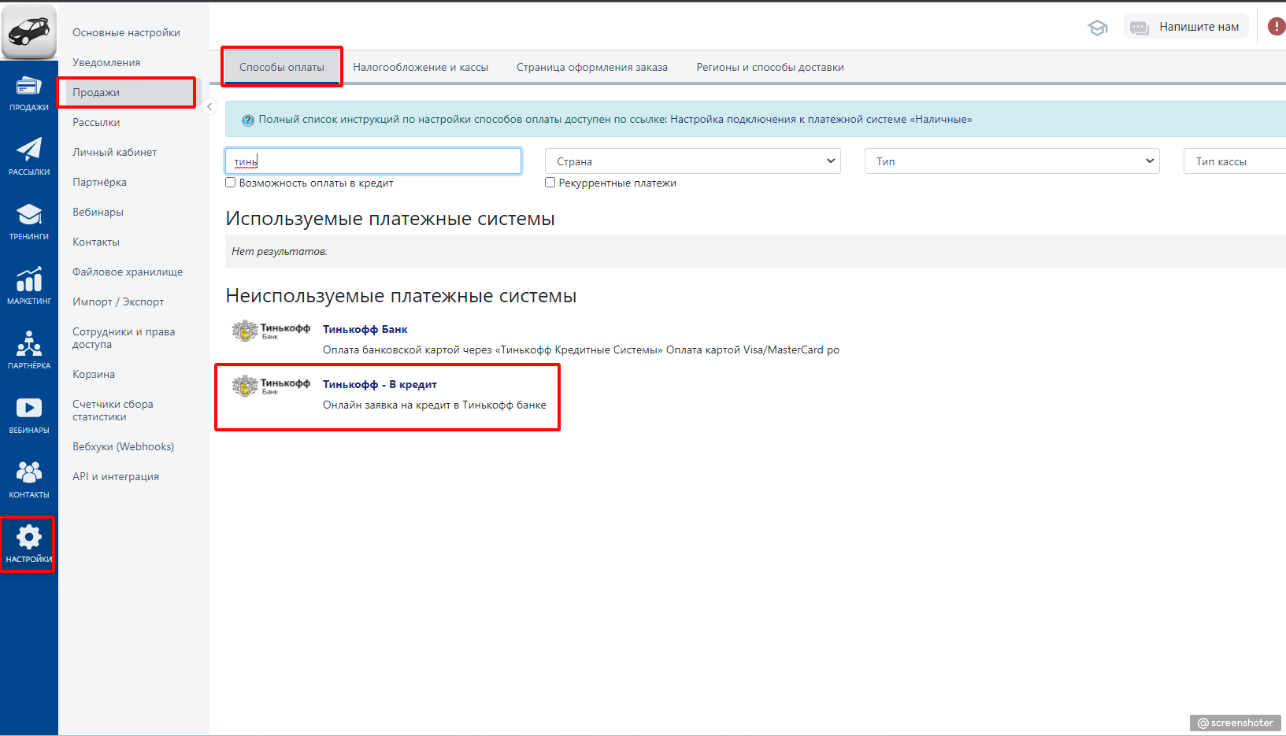Screen dimensions: 1286x736
Task: Toggle Рекуррентные платежи checkbox
Action: pyautogui.click(x=550, y=183)
